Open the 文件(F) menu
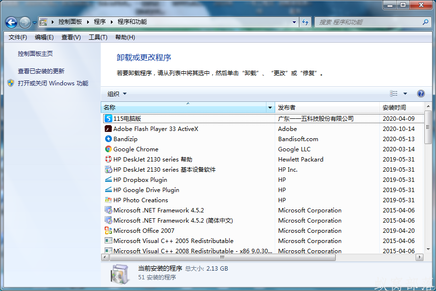Screen dimensions: 436x291 pyautogui.click(x=18, y=37)
